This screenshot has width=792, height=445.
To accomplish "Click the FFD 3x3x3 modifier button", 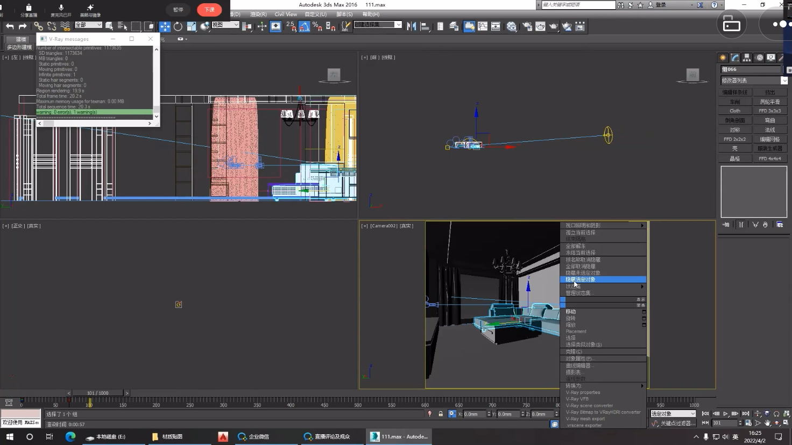I will [x=770, y=111].
